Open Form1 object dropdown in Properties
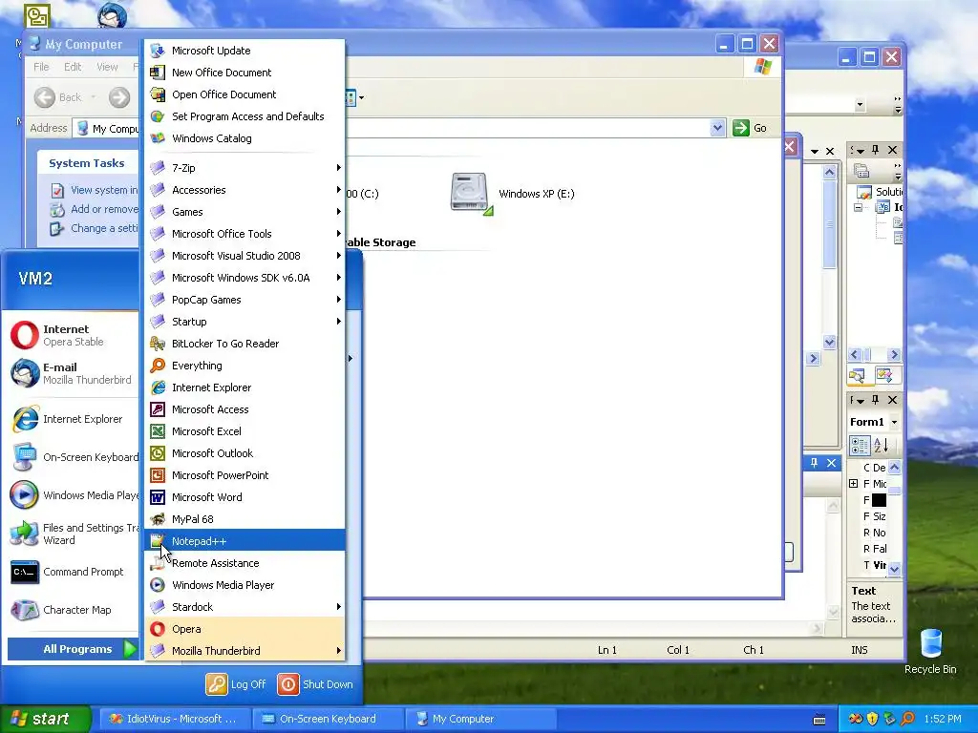 coord(894,422)
